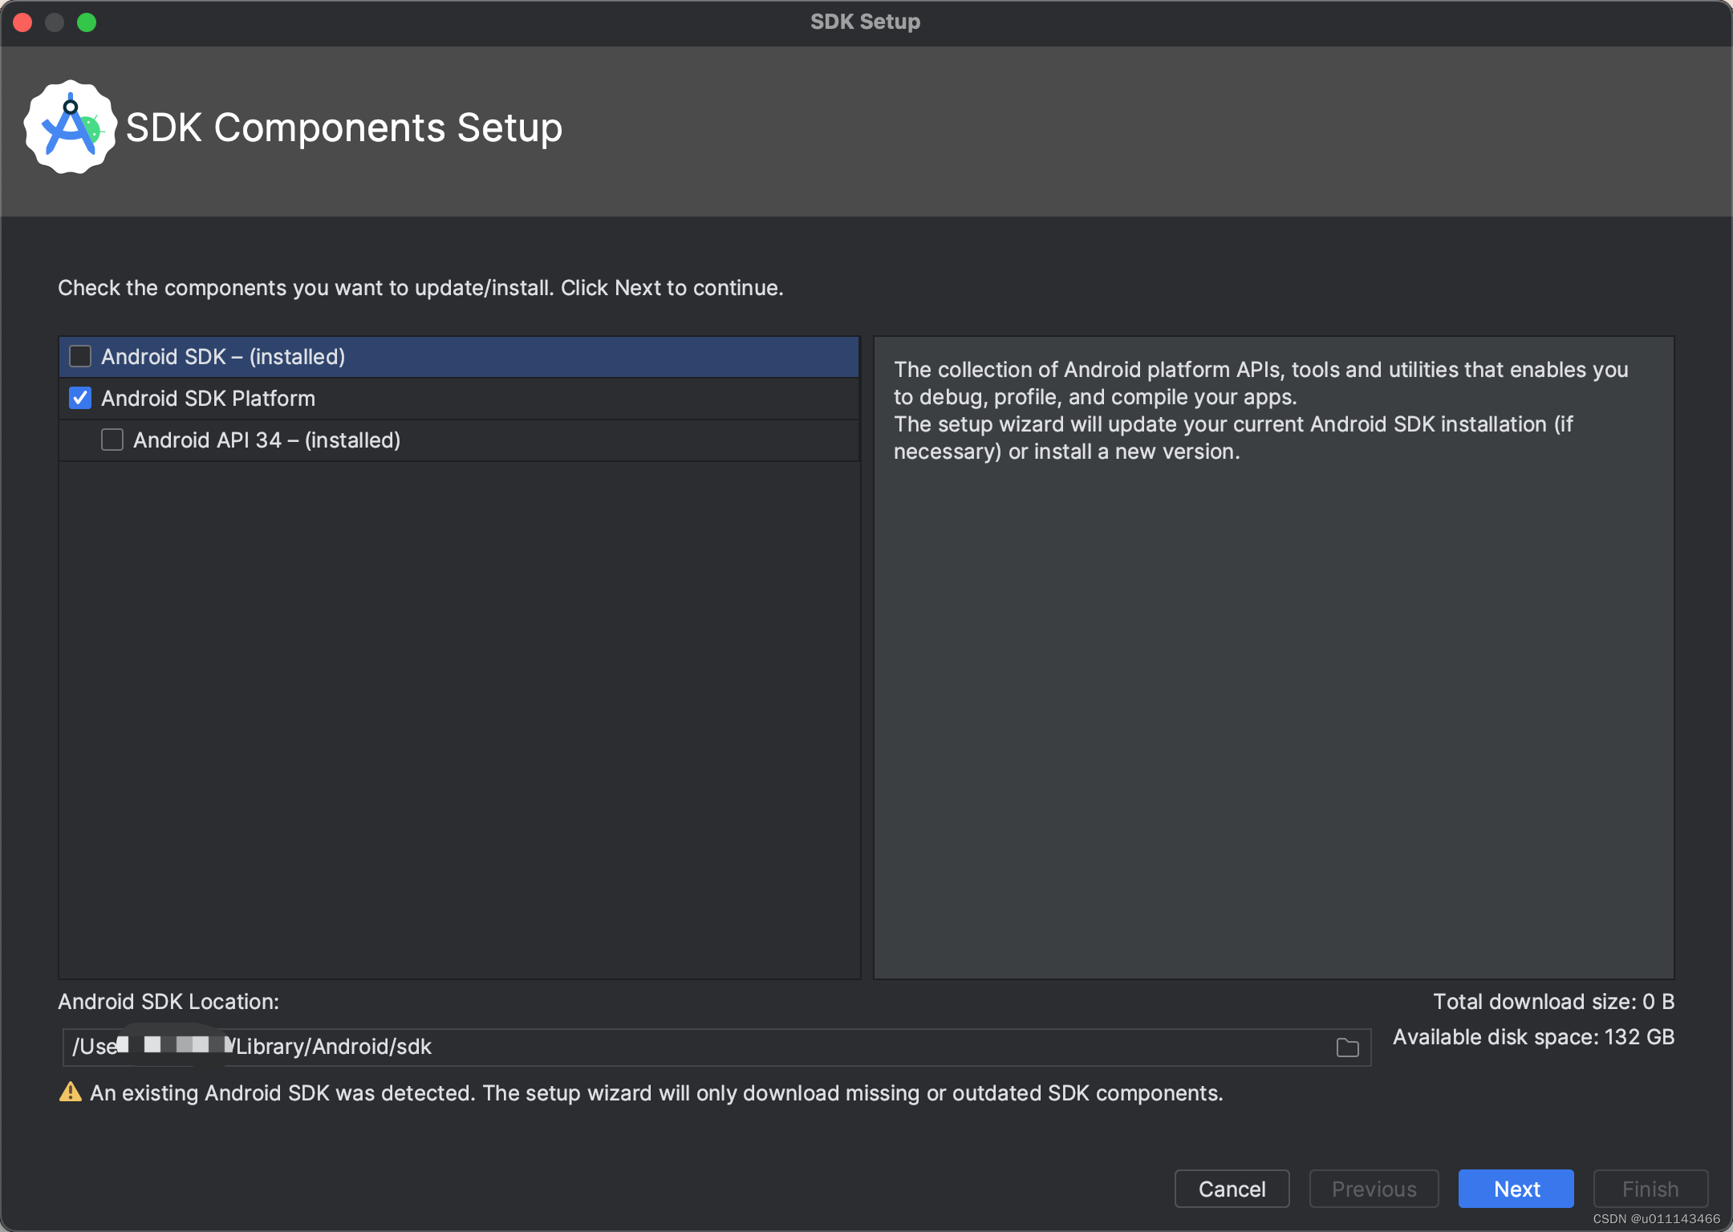Click the Next button
Viewport: 1733px width, 1232px height.
[x=1516, y=1189]
